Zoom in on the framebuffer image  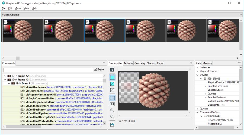[x=112, y=110]
